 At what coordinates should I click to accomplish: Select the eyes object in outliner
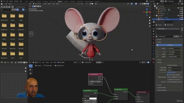pyautogui.click(x=161, y=17)
